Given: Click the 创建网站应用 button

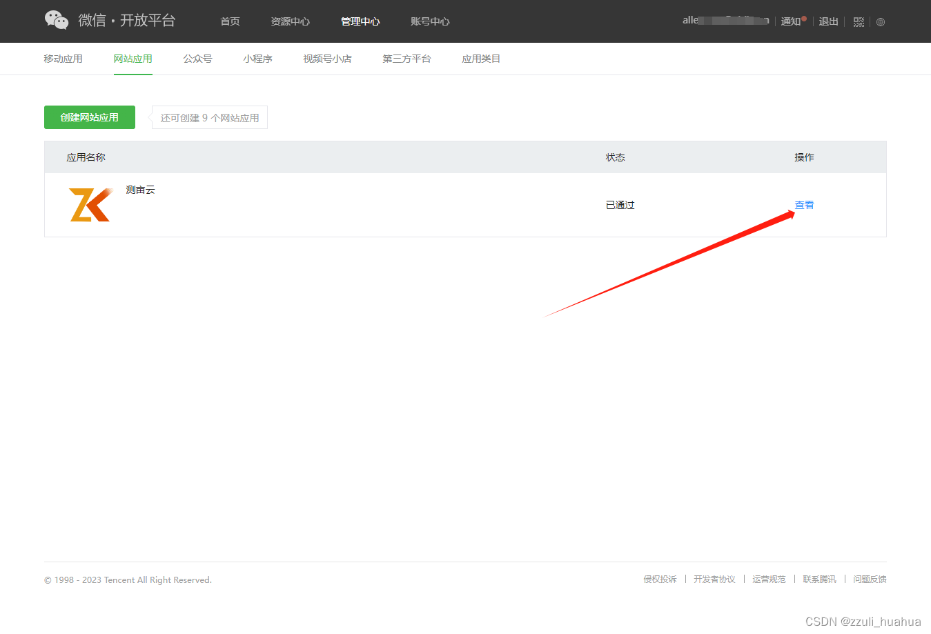Looking at the screenshot, I should pos(90,117).
